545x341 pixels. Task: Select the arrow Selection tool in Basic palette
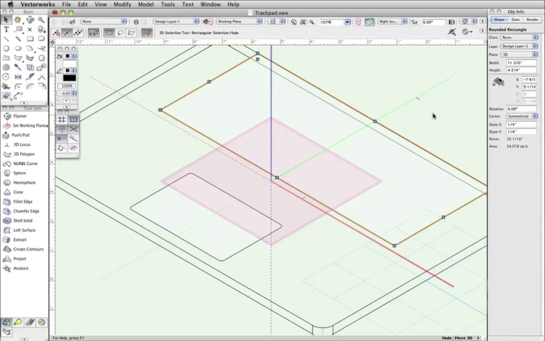[x=6, y=20]
